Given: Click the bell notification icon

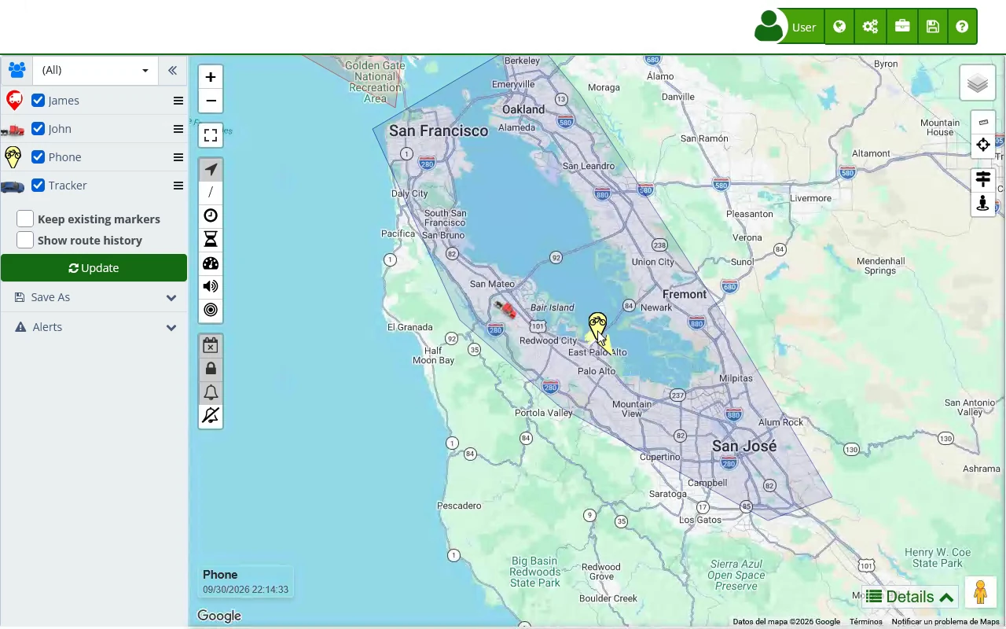Looking at the screenshot, I should [x=211, y=392].
